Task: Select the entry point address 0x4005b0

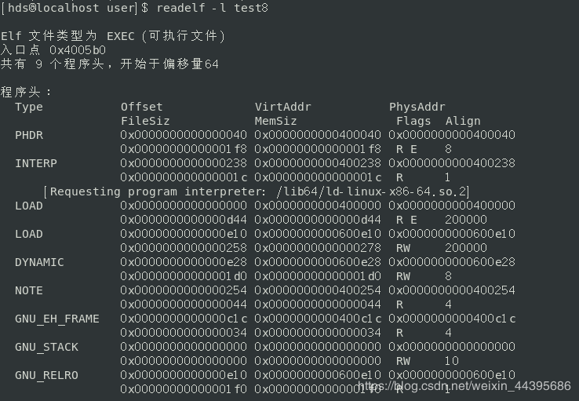Action: [78, 50]
